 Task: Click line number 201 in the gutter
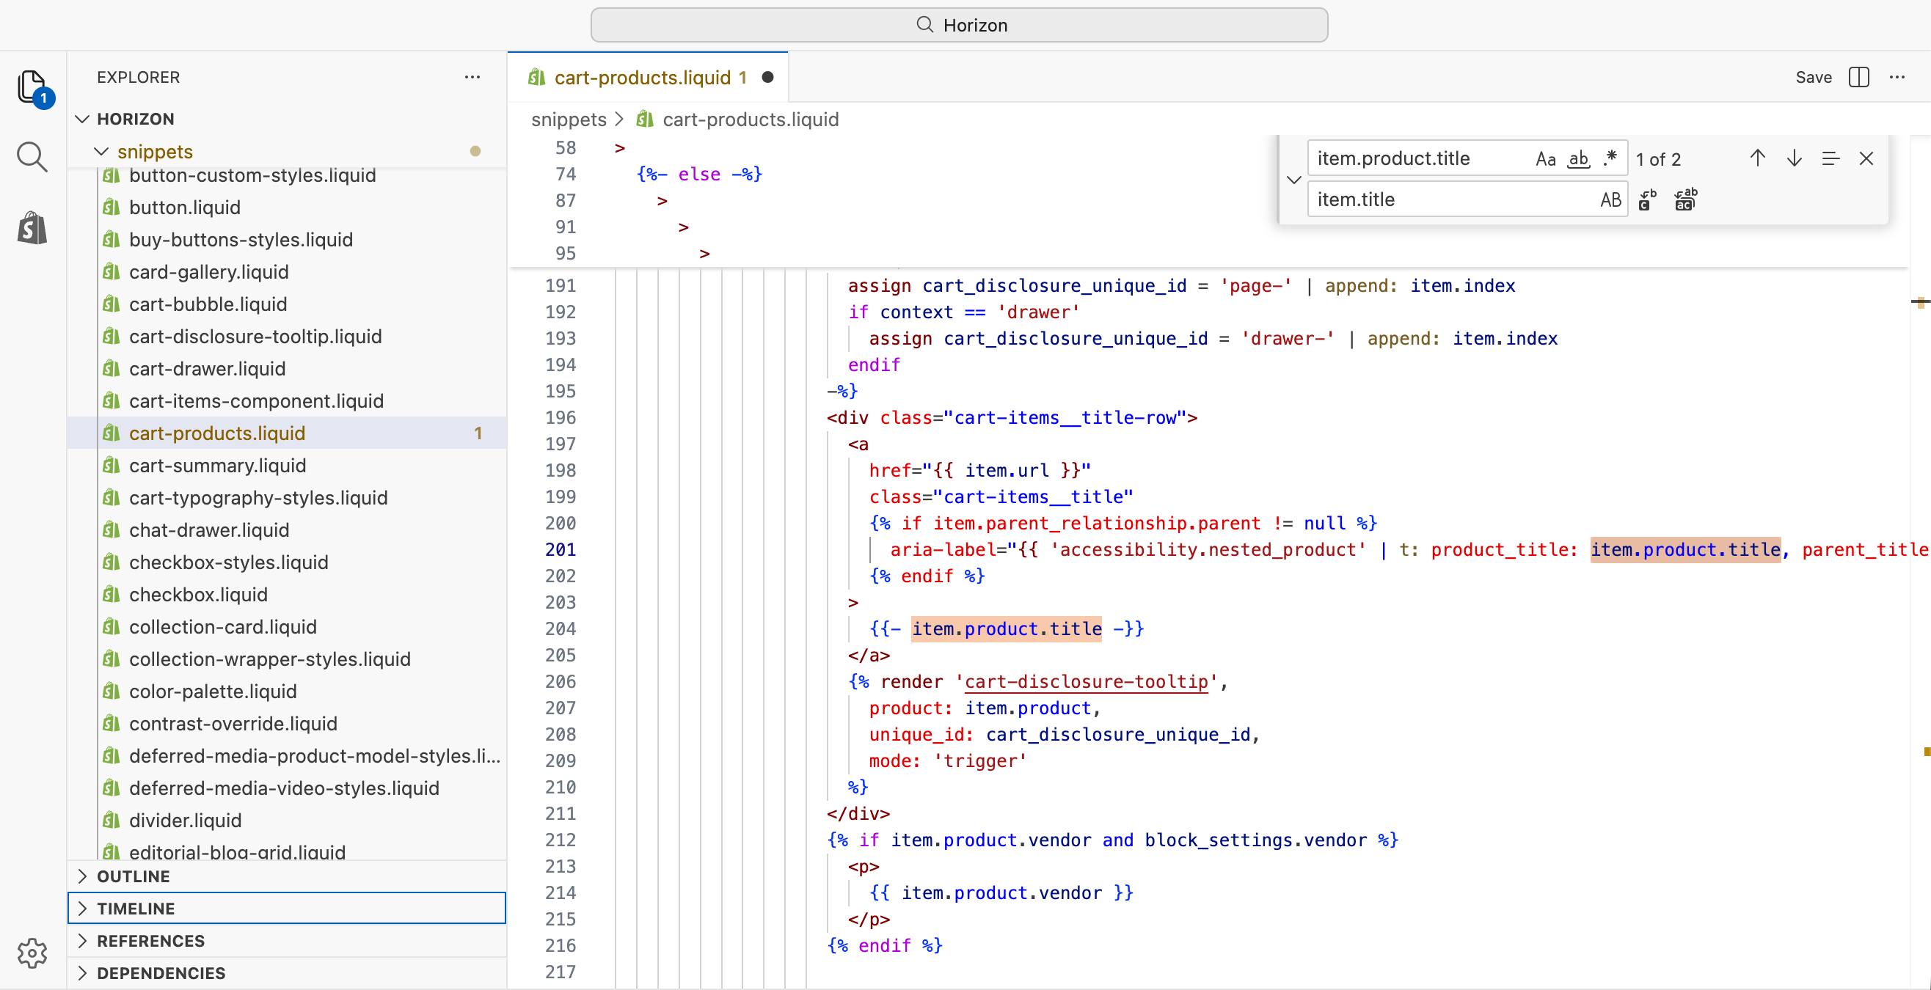click(x=560, y=549)
